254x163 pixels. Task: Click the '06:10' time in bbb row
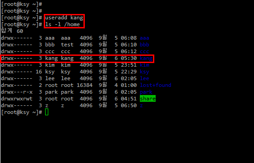[x=129, y=45]
